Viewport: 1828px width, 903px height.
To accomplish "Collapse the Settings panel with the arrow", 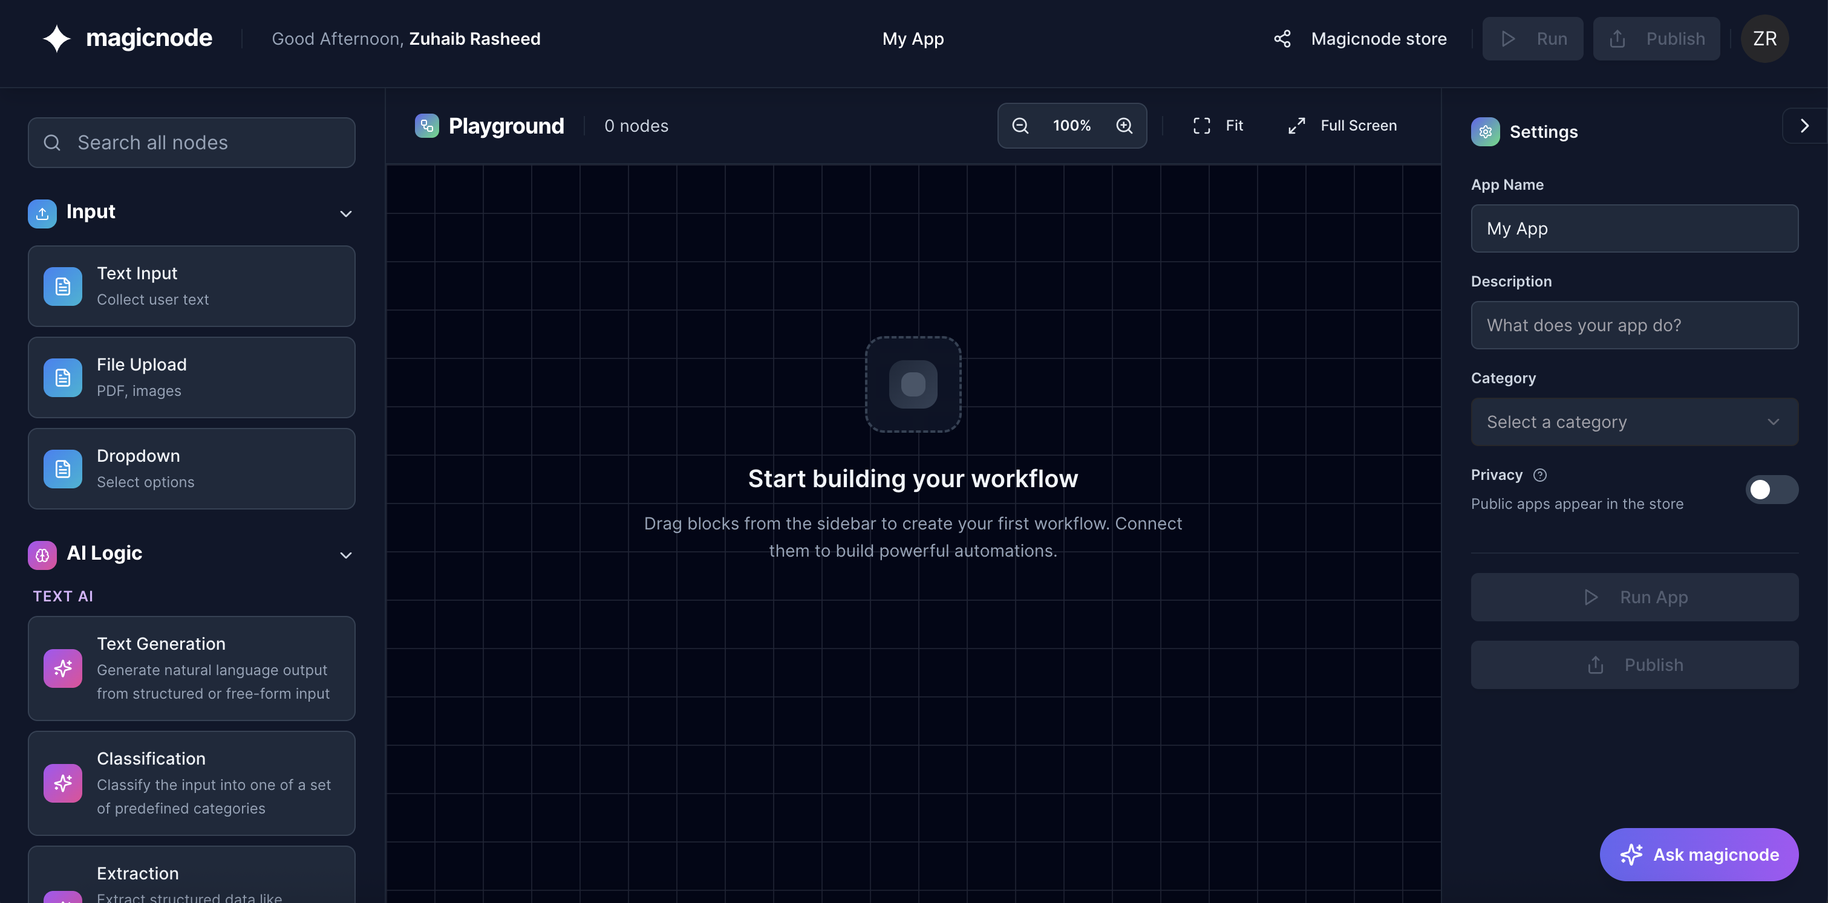I will [x=1804, y=126].
